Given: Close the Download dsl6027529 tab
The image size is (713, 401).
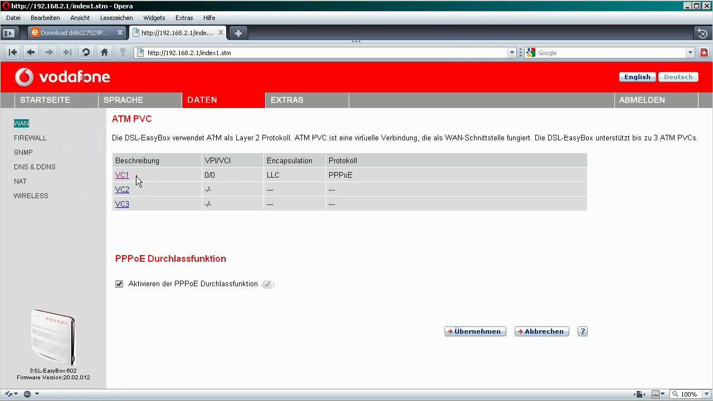Looking at the screenshot, I should pos(120,33).
